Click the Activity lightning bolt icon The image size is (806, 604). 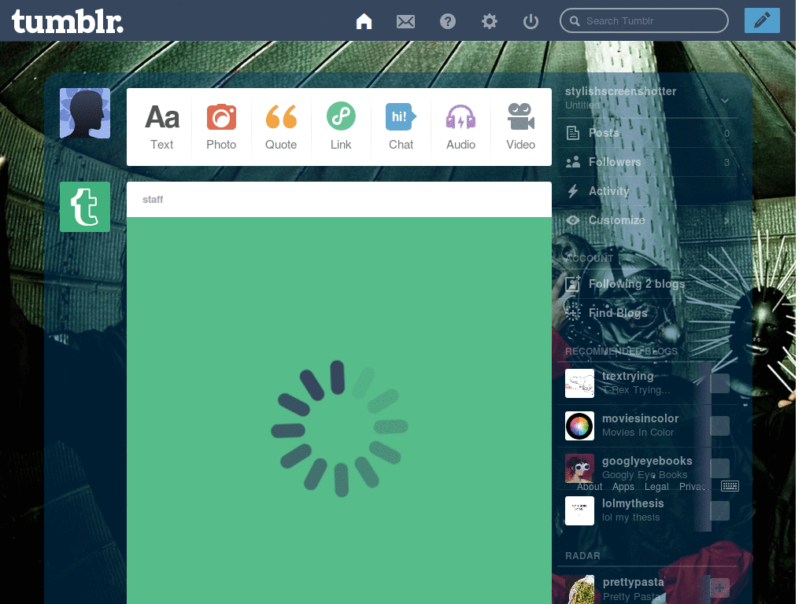pos(573,191)
